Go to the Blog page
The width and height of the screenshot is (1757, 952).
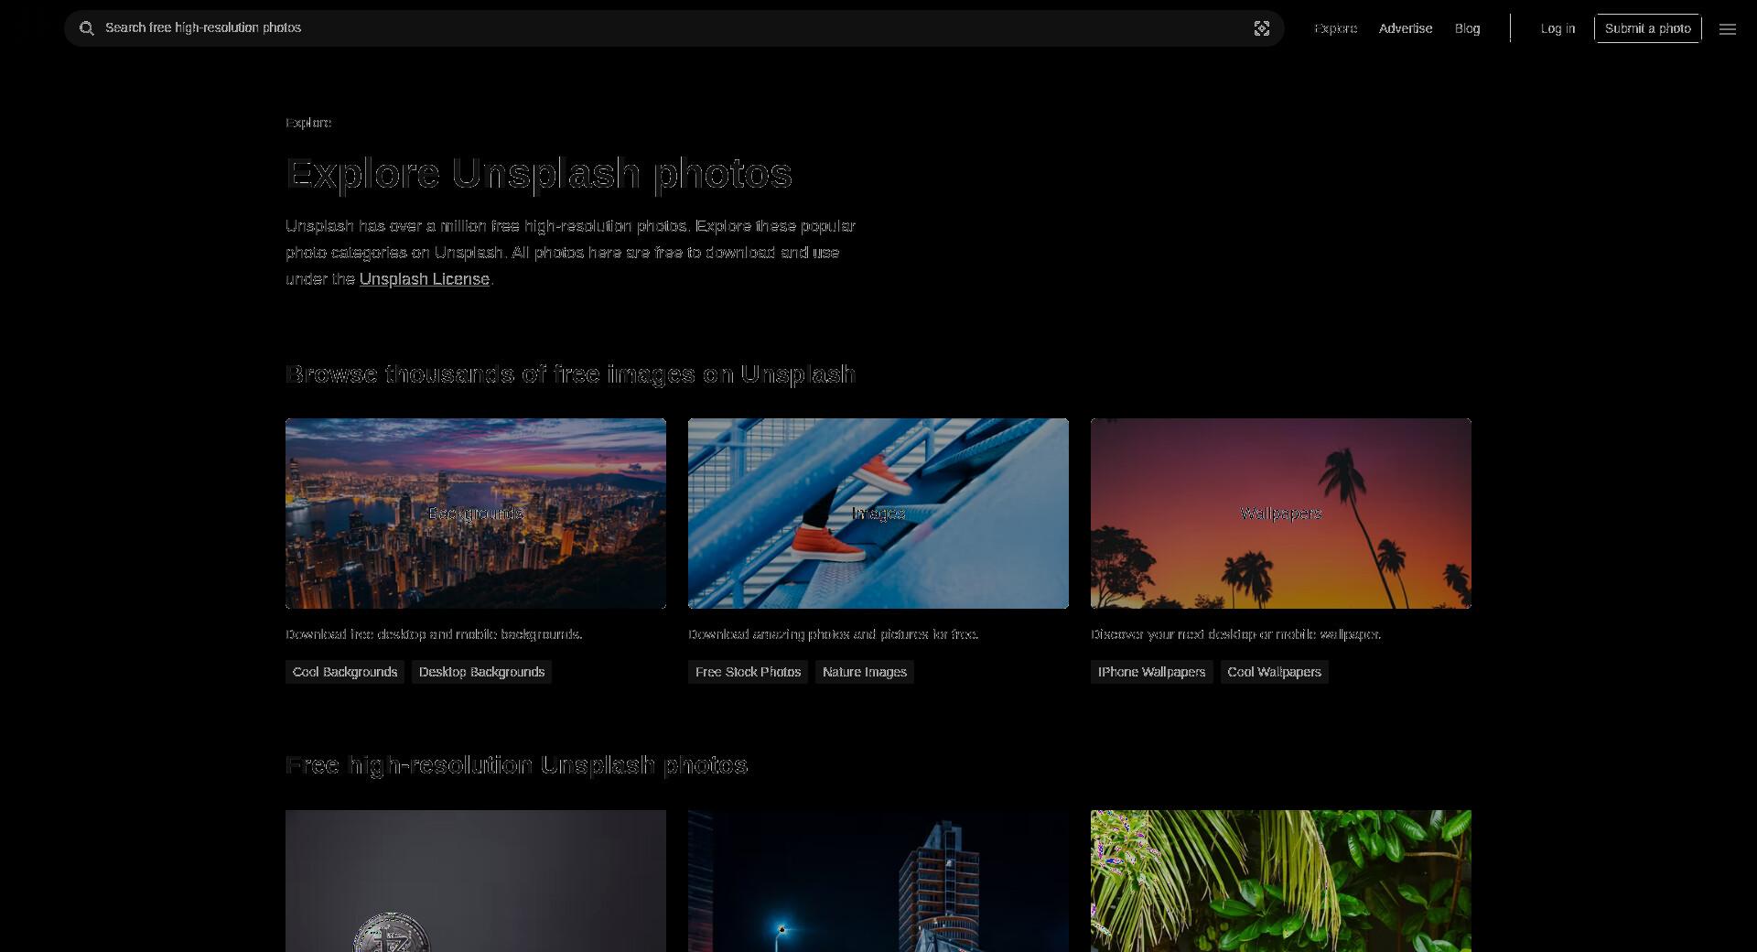point(1467,28)
